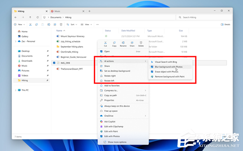Select Set as desktop background
Image resolution: width=243 pixels, height=151 pixels.
click(123, 71)
